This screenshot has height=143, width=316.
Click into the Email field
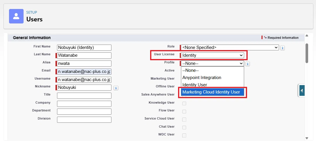(x=84, y=71)
